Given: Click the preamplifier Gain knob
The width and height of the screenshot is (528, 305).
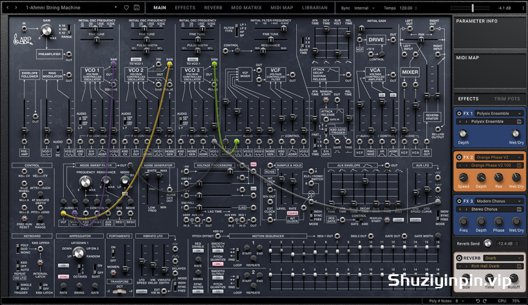Looking at the screenshot, I should (x=46, y=31).
